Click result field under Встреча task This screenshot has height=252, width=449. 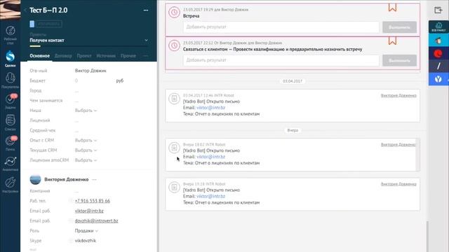click(x=281, y=27)
